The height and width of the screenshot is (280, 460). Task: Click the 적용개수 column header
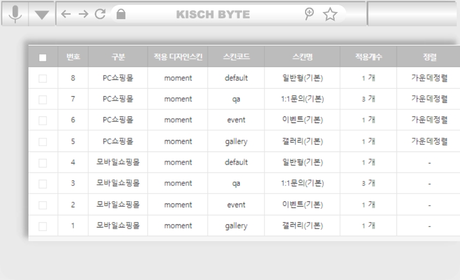tap(369, 56)
